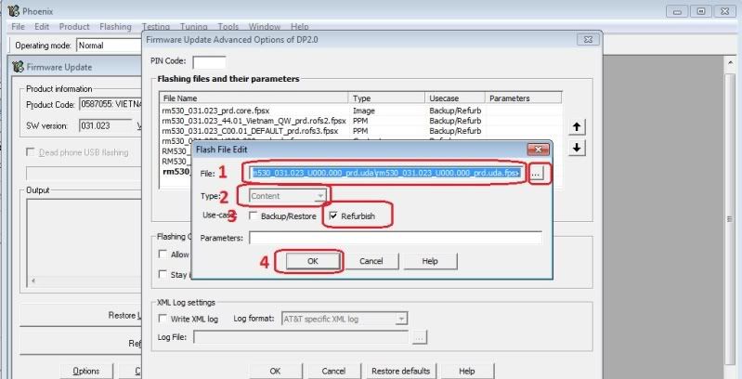Enable the Backup/Restore use-case checkbox
Viewport: 742px width, 379px height.
254,216
